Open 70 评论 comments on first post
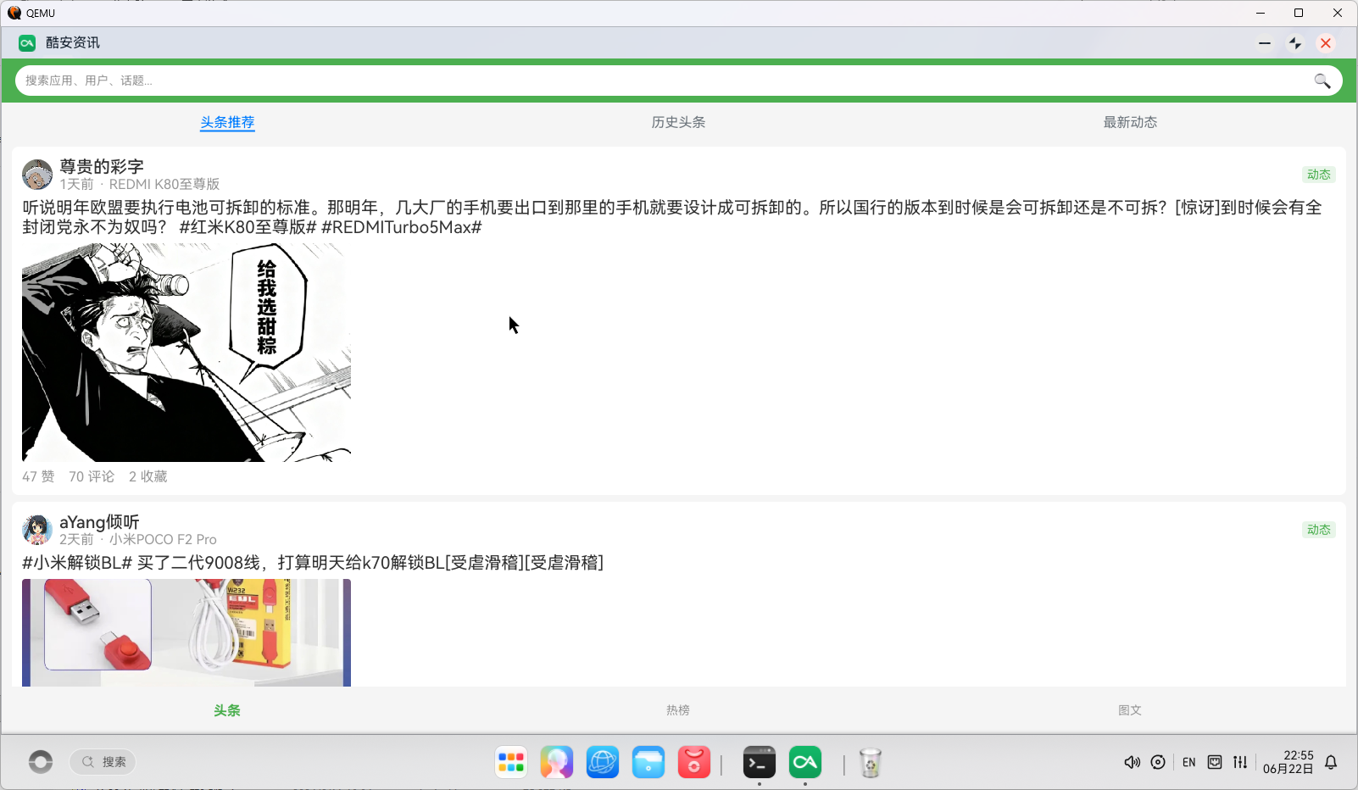 tap(92, 476)
